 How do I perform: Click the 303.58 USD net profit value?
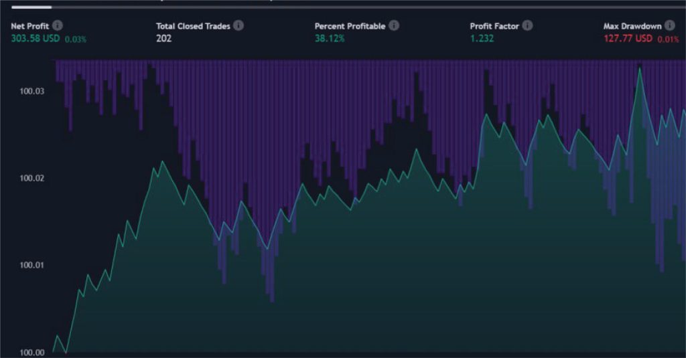(35, 39)
